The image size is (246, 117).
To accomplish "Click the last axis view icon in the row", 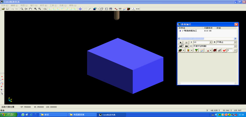I will 75,9.
